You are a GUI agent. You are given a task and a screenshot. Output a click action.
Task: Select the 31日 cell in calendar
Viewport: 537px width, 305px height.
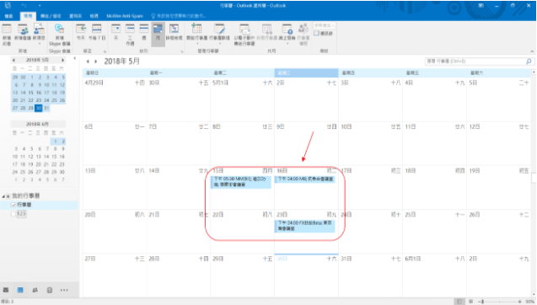pos(370,275)
